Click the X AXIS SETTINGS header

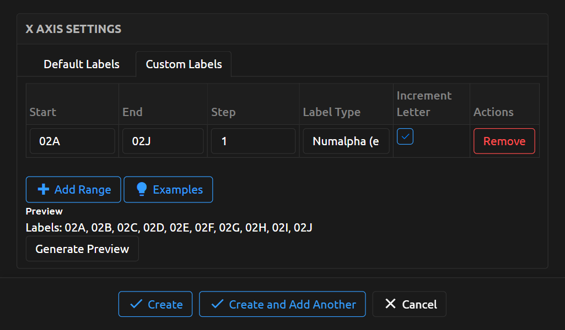click(x=73, y=29)
